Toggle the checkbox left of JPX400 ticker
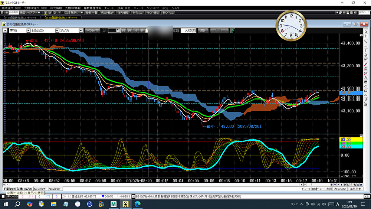 [x=3, y=196]
